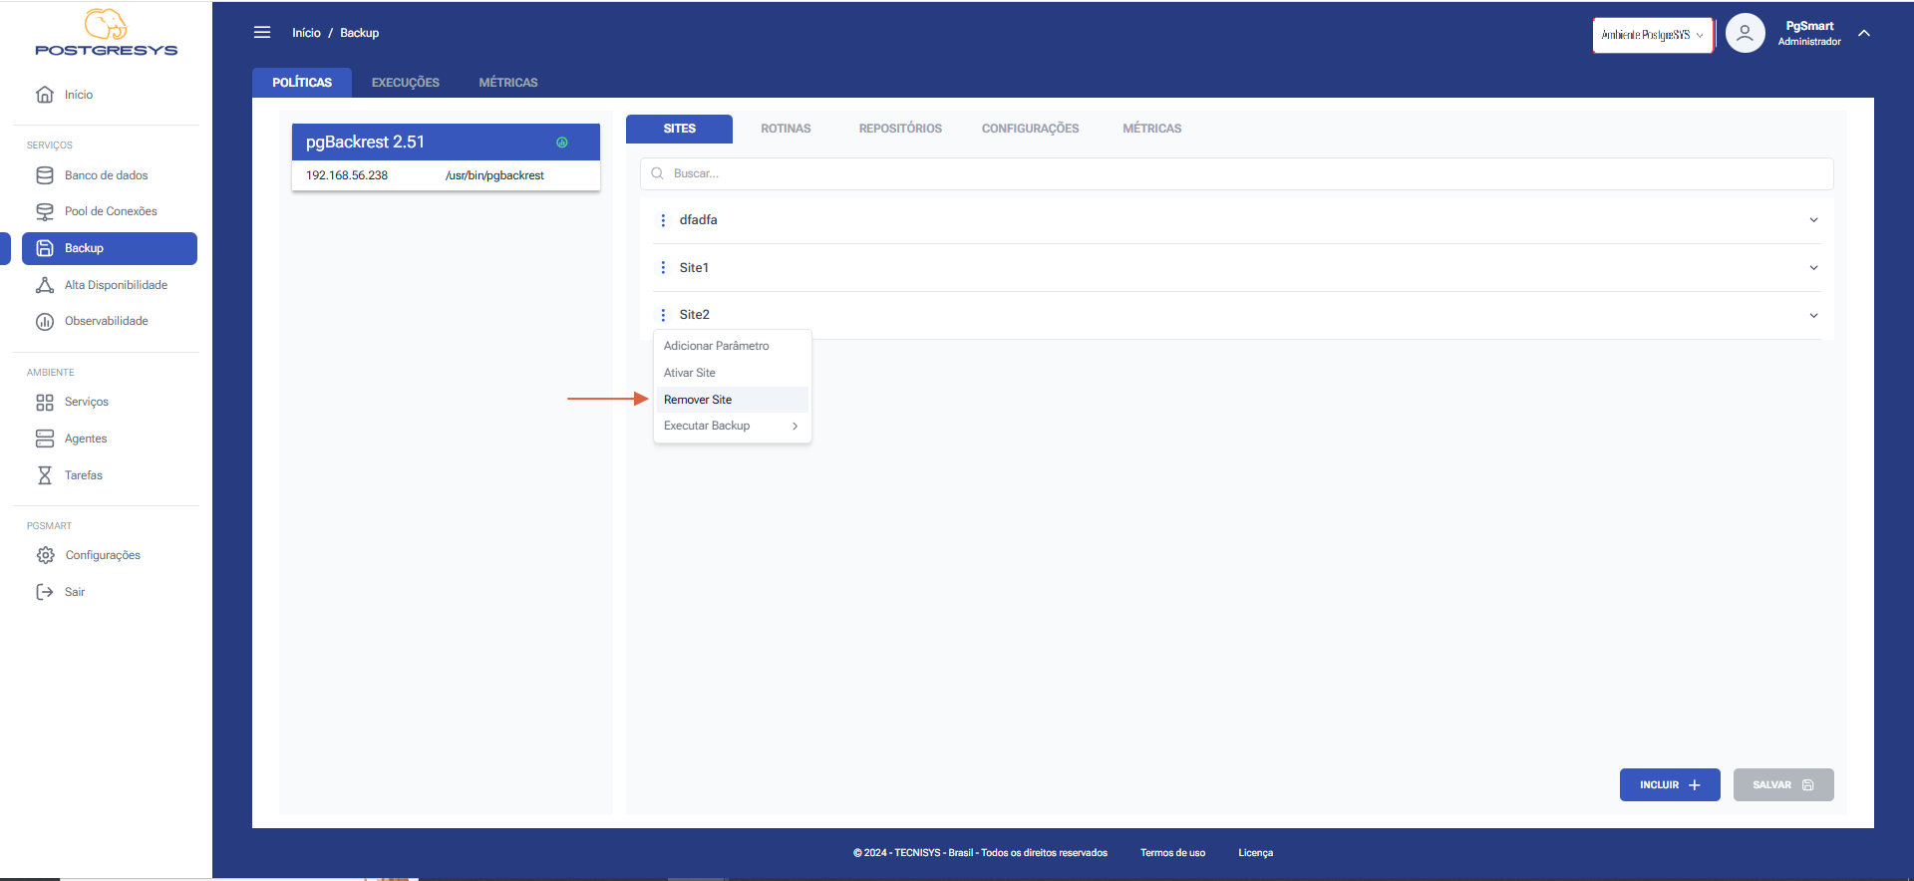Open the Ambiente PostgreSYS dropdown
The height and width of the screenshot is (881, 1914).
click(x=1652, y=35)
